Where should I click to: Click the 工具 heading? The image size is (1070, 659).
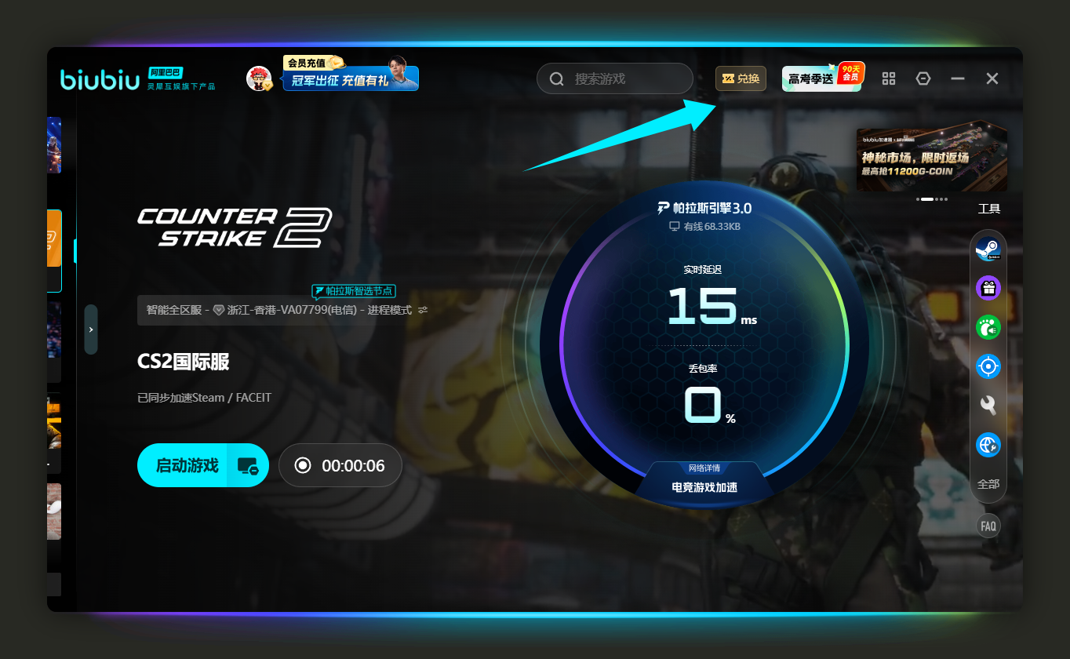click(x=989, y=209)
